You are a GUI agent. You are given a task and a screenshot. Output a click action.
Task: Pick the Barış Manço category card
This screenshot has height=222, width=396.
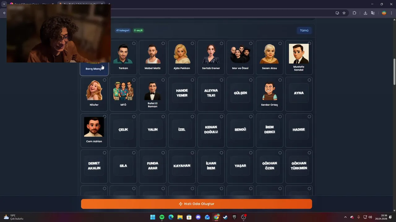click(94, 68)
